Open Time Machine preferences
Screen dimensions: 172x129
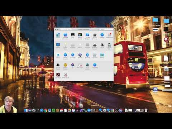click(87, 65)
